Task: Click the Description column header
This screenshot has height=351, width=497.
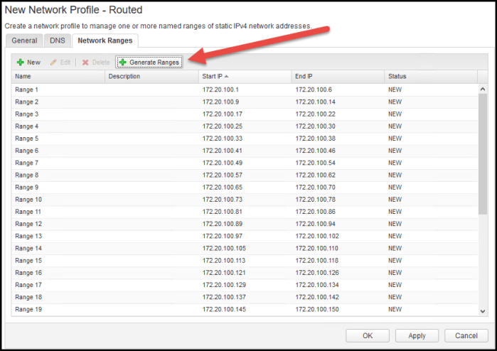Action: [151, 76]
